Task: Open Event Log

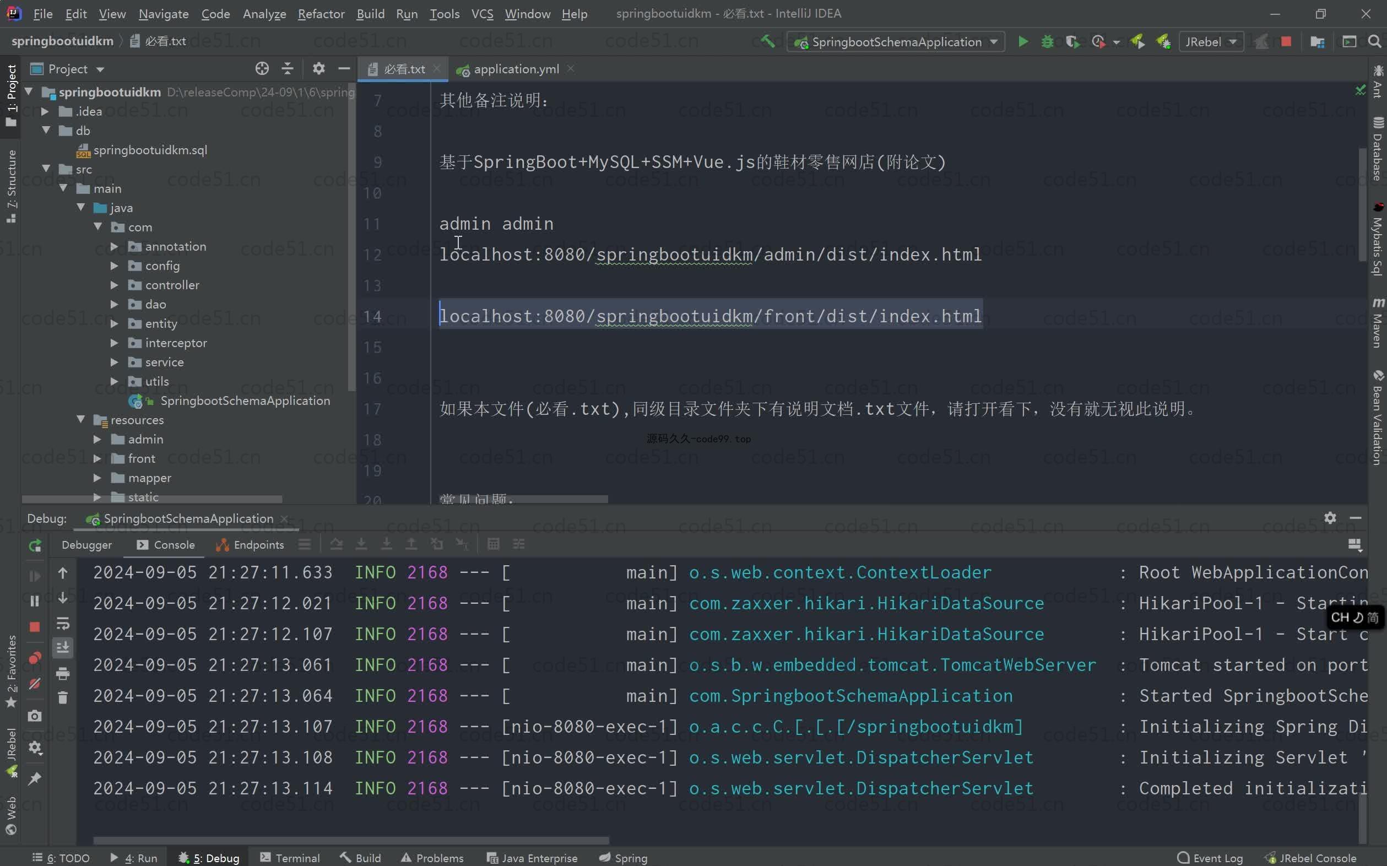Action: (x=1210, y=857)
